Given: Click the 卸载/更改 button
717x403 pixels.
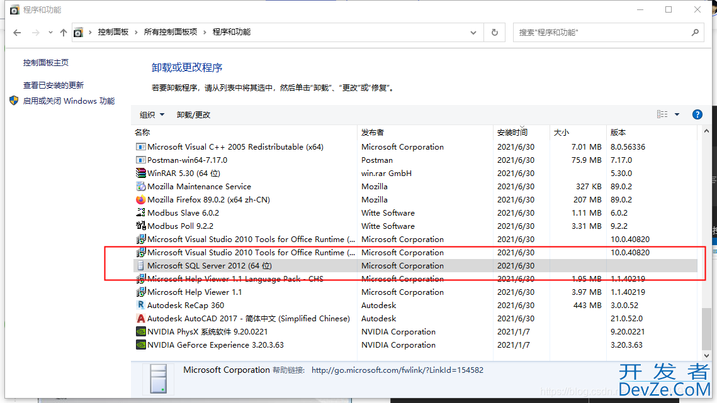Looking at the screenshot, I should (x=193, y=114).
